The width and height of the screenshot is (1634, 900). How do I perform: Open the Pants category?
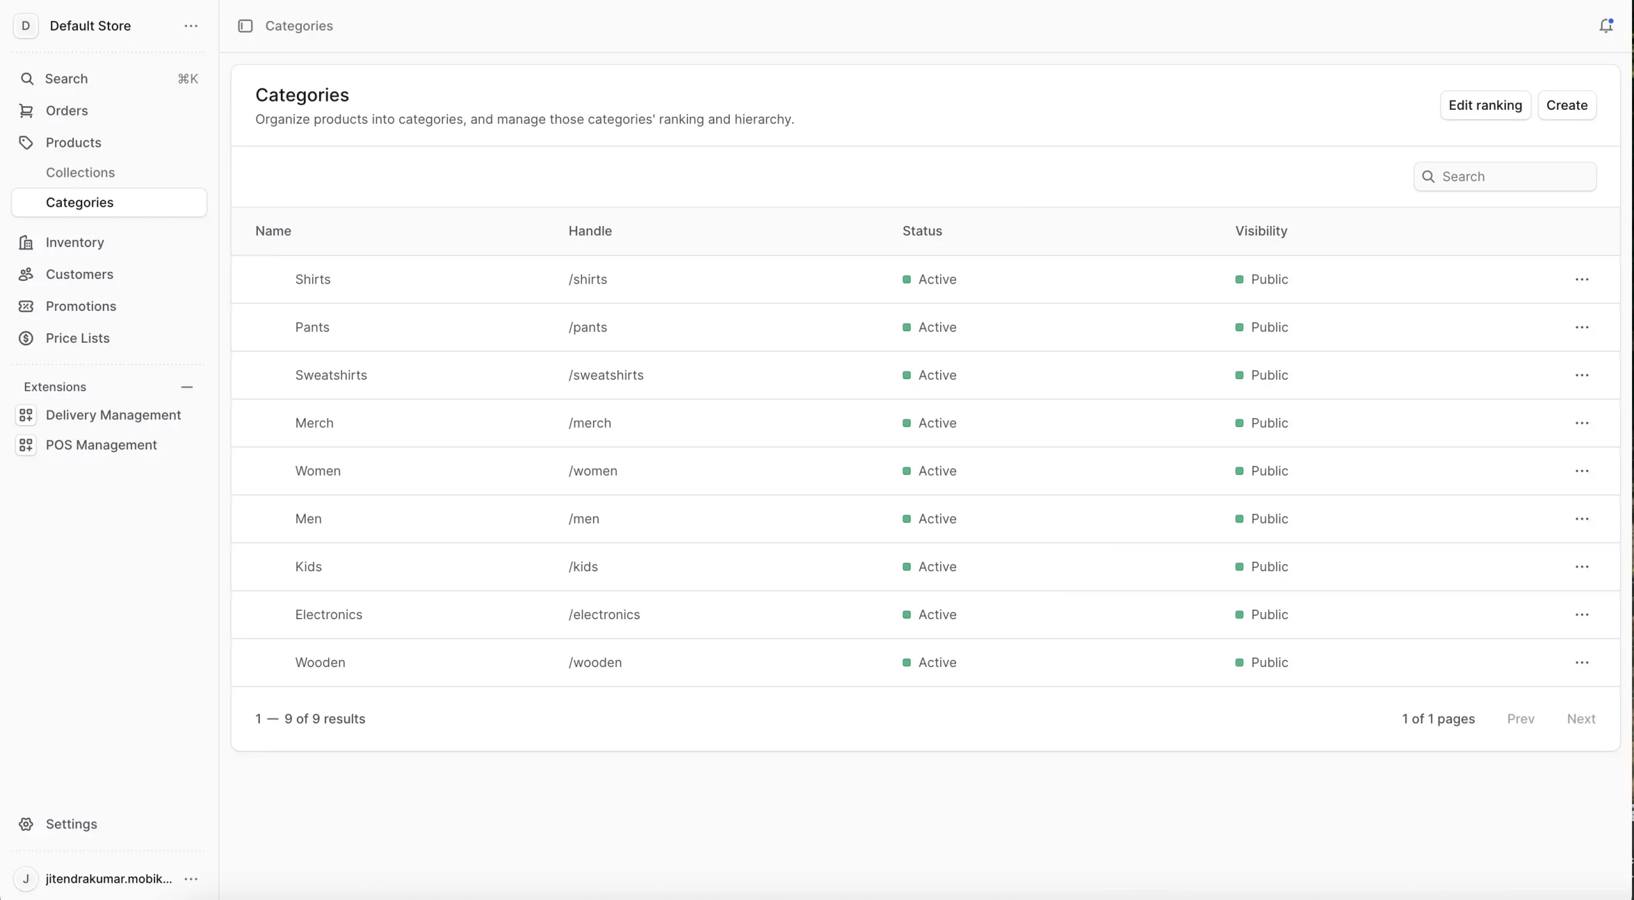[x=312, y=327]
